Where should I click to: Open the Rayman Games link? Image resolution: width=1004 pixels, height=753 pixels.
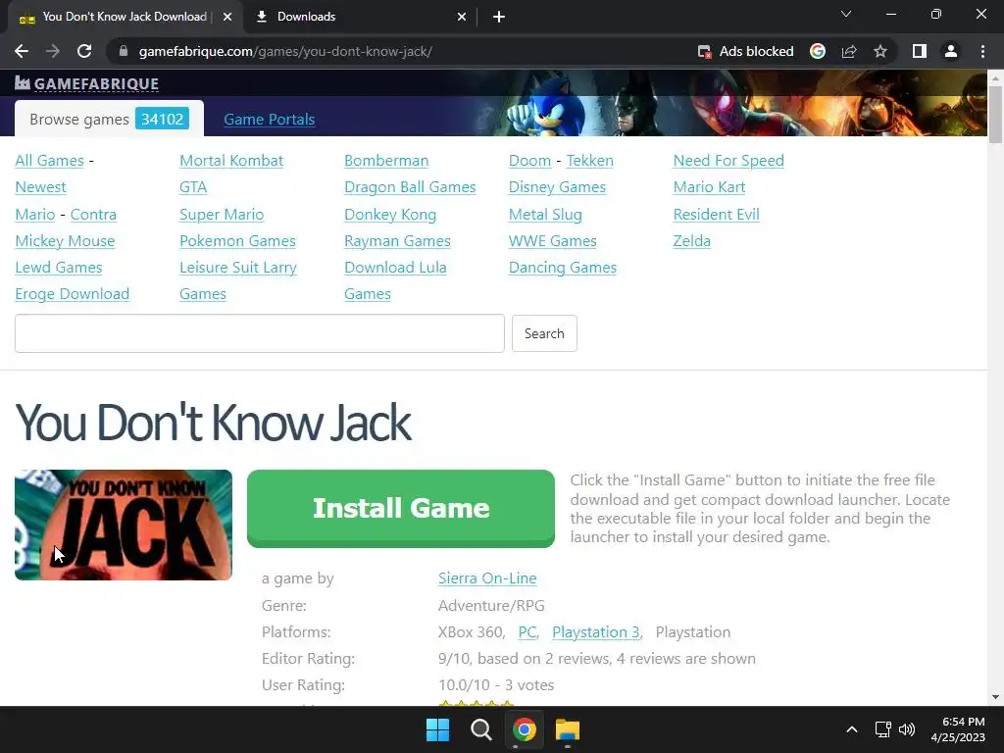pos(397,241)
